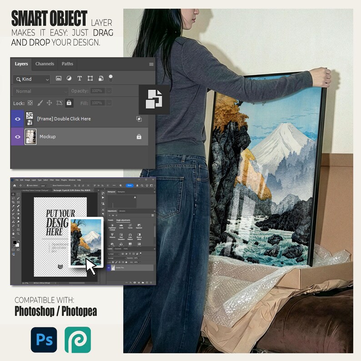Image resolution: width=361 pixels, height=361 pixels.
Task: Click the black foreground color swatch
Action: (x=15, y=242)
